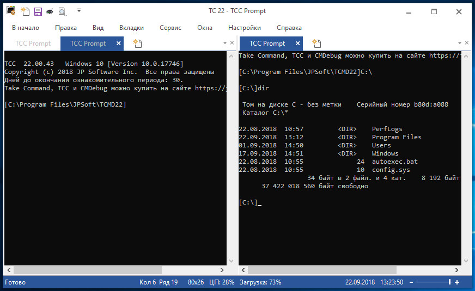
Task: Click the left pane horizontal scroll-left arrow
Action: (9, 270)
